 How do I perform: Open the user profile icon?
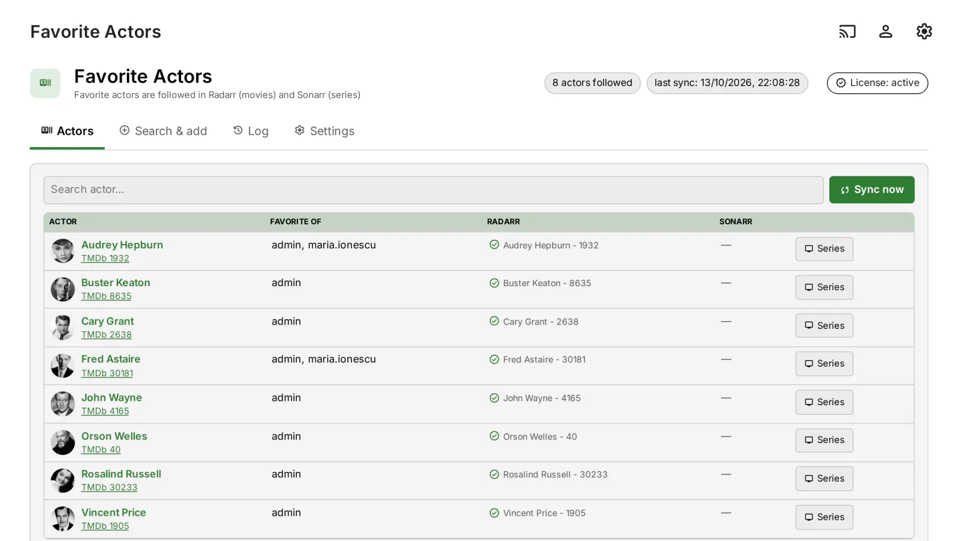(885, 31)
